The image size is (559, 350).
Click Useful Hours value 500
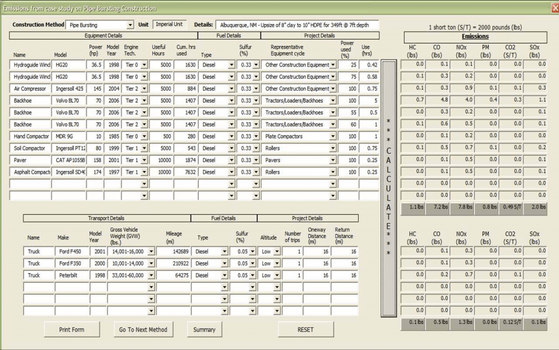coord(161,137)
